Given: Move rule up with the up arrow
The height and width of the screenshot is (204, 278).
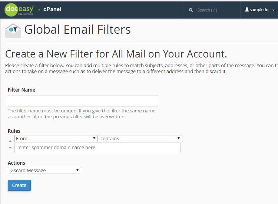Looking at the screenshot, I should pos(10,141).
